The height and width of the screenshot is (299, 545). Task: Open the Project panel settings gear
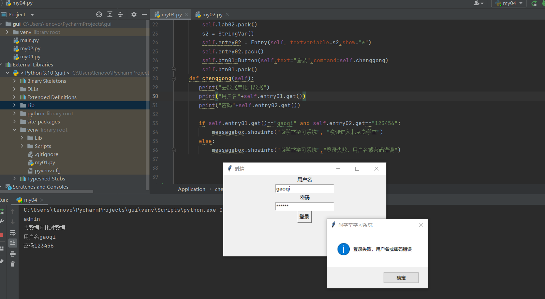[x=134, y=14]
